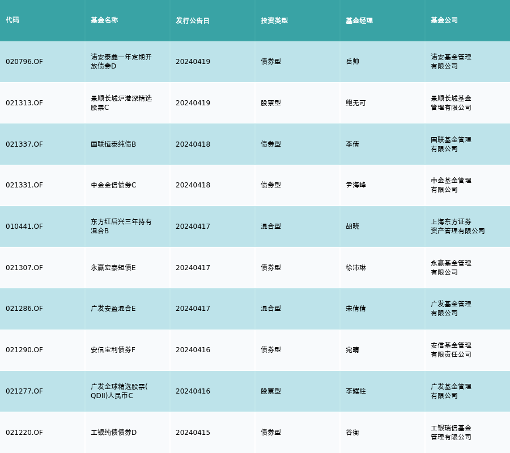510x453 pixels.
Task: Select fund manager 鲍无可
Action: (356, 103)
